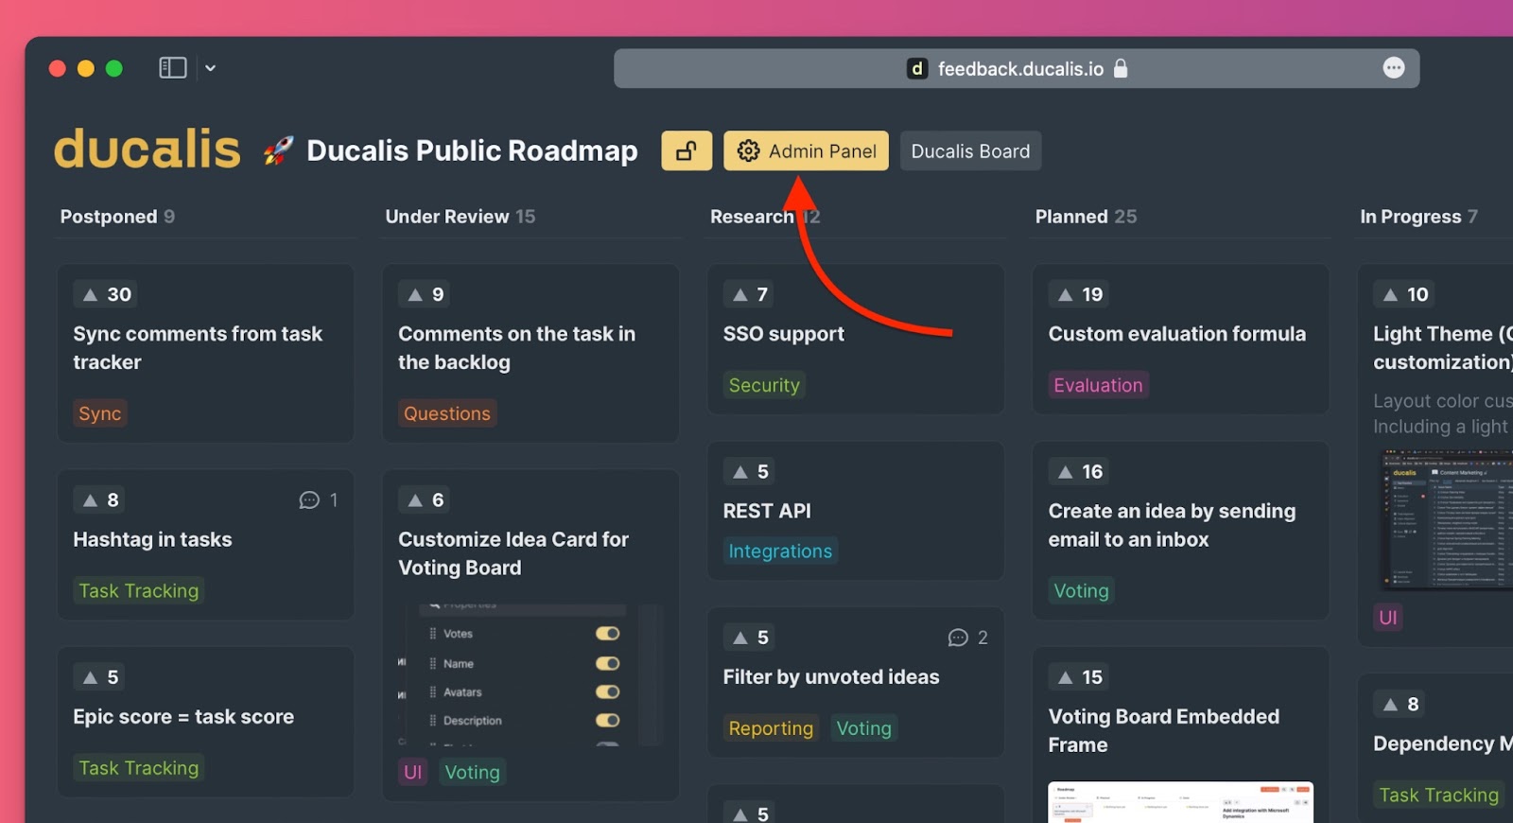This screenshot has height=823, width=1513.
Task: Open Light Theme card screenshot thumbnail
Action: pyautogui.click(x=1447, y=520)
